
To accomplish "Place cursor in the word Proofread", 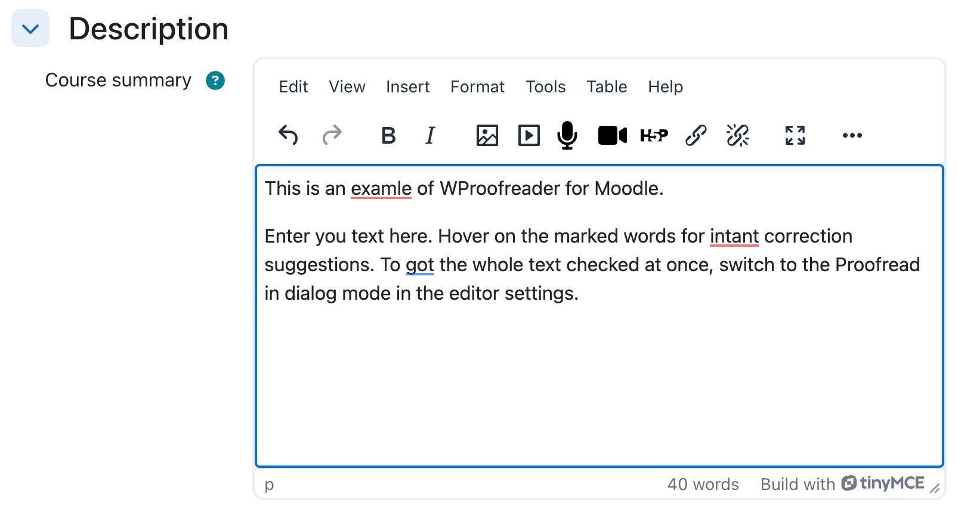I will coord(877,265).
